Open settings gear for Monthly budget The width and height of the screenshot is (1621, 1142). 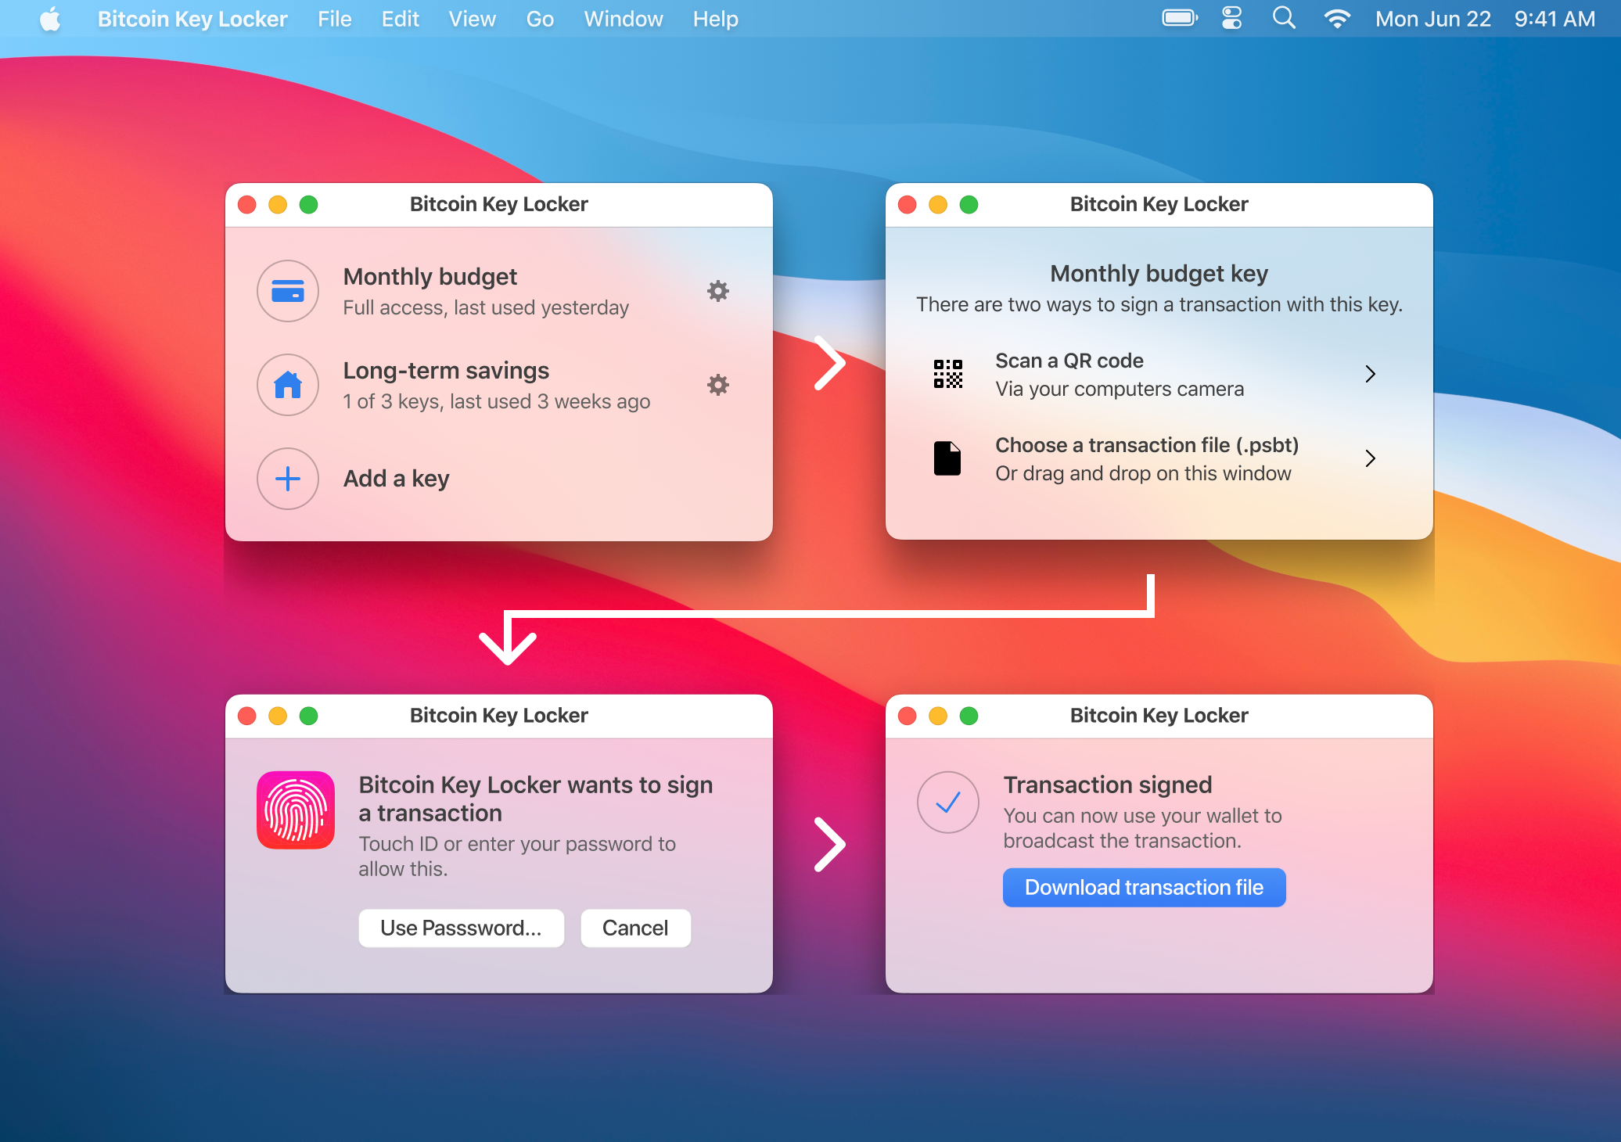(717, 291)
